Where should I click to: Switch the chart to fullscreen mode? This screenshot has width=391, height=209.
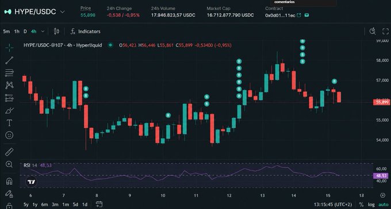coord(385,32)
